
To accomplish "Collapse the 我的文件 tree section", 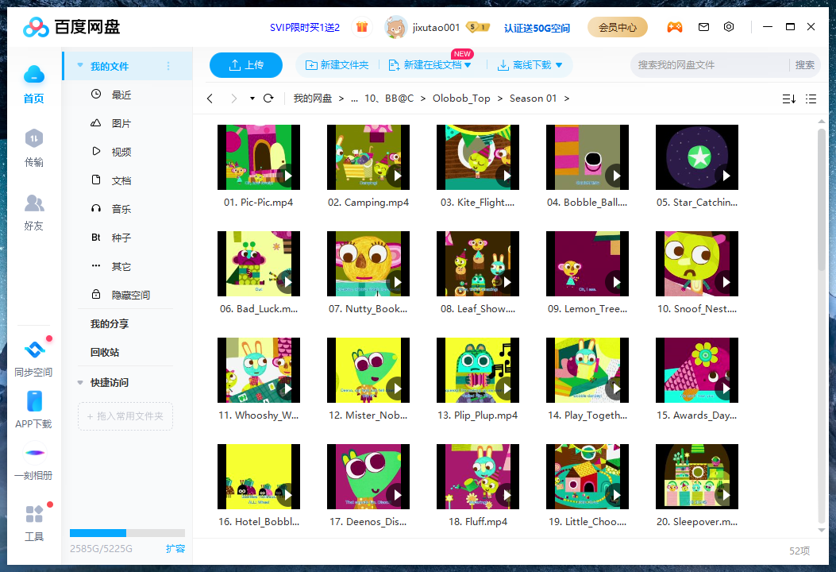I will pos(80,65).
